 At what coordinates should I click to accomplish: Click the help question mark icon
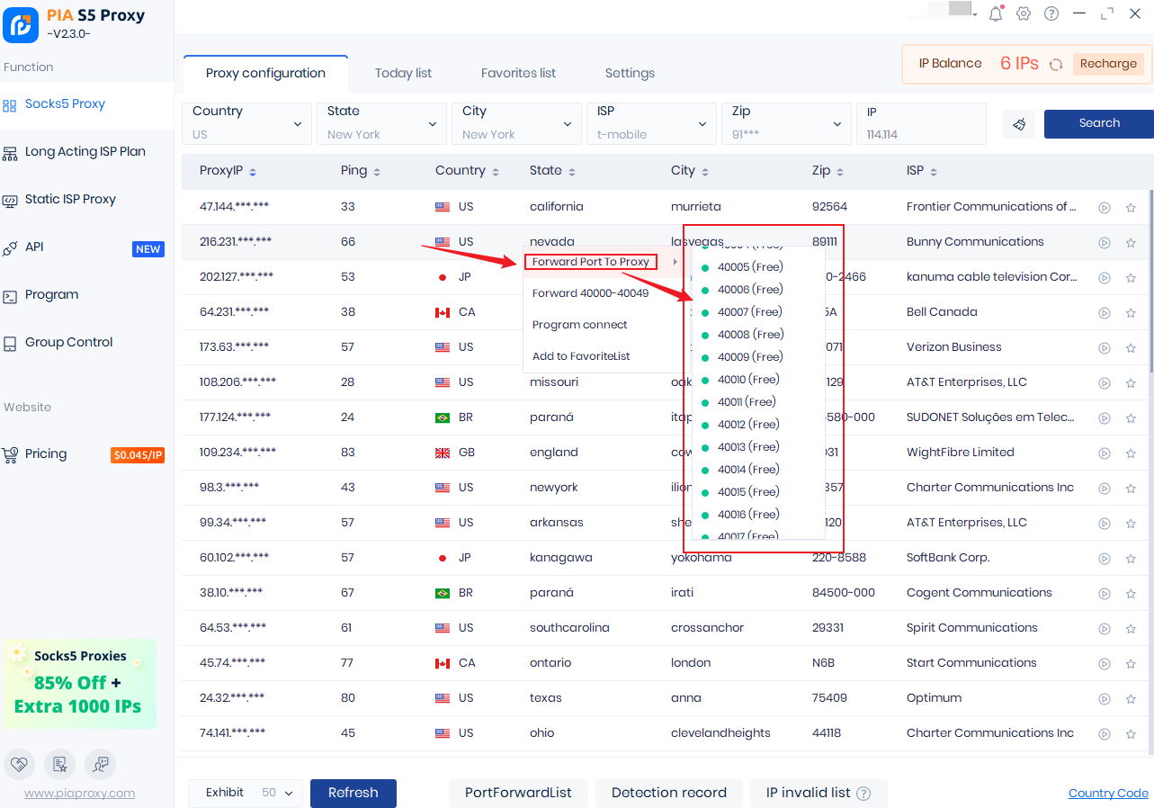[x=1051, y=13]
